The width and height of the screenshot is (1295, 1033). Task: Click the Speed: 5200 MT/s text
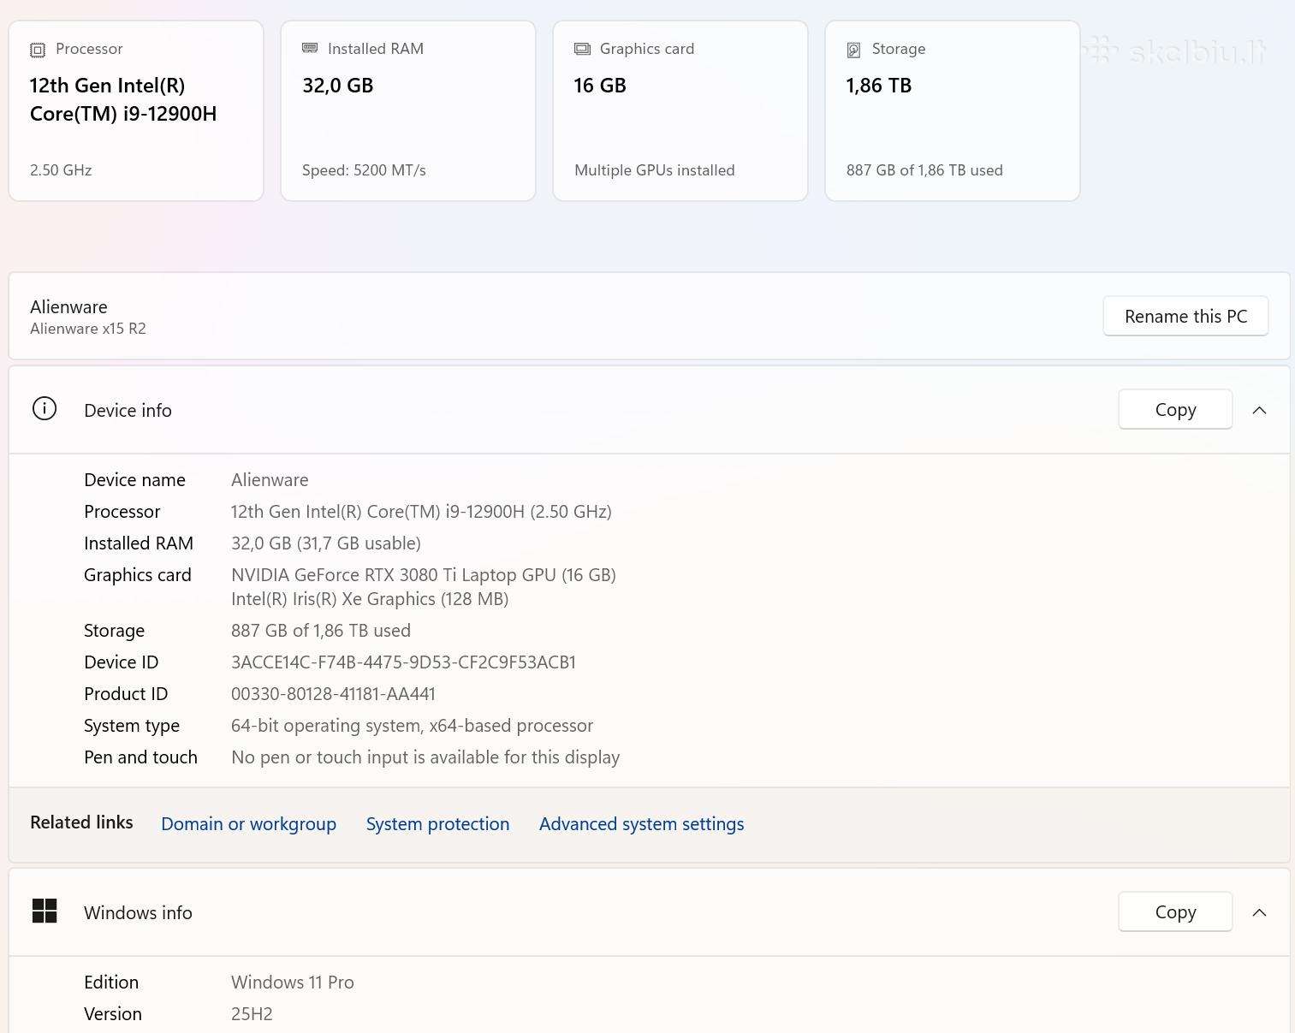[364, 170]
